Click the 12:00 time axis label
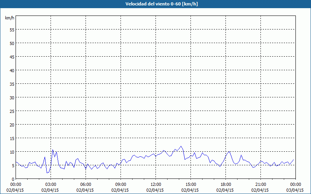Image resolution: width=311 pixels, height=194 pixels. pos(156,185)
